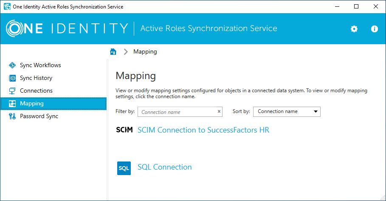Click the Filter by label
The width and height of the screenshot is (386, 201).
pyautogui.click(x=125, y=111)
